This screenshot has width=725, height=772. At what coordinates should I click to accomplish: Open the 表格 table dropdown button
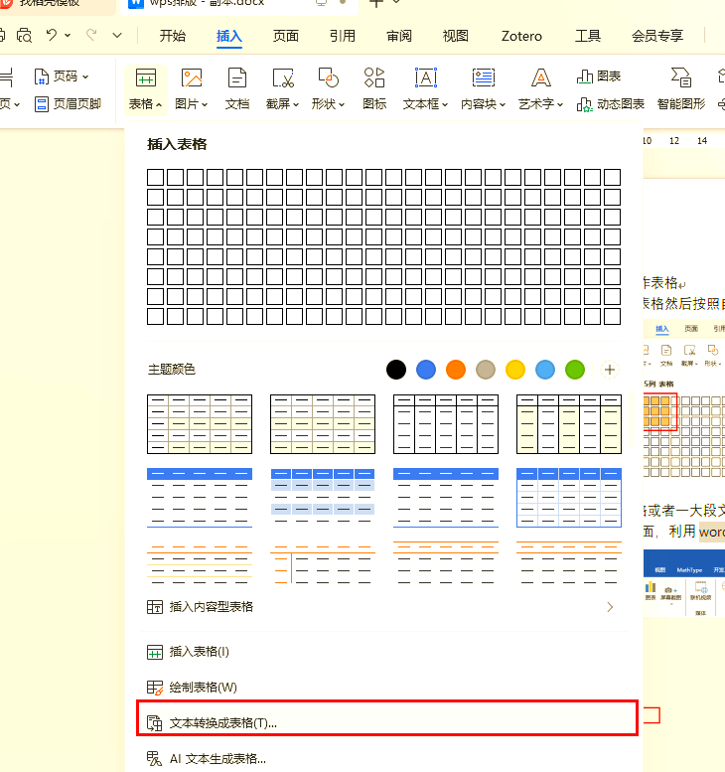pyautogui.click(x=145, y=89)
